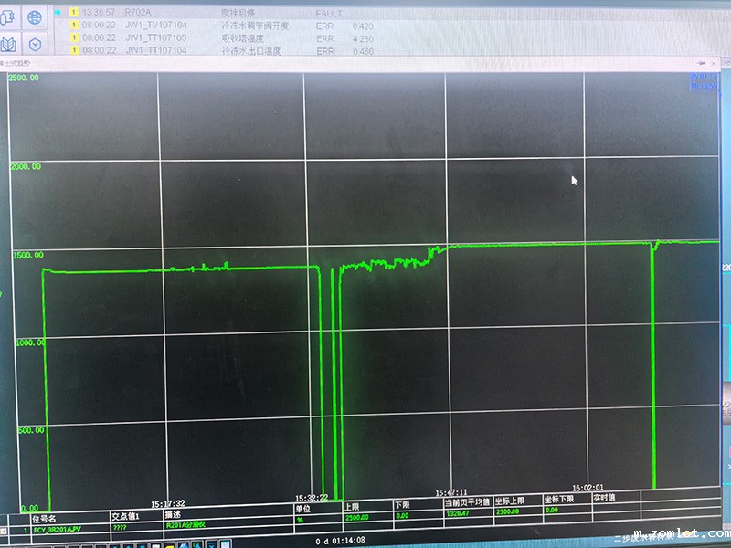Image resolution: width=731 pixels, height=548 pixels.
Task: Click yellow priority icon on JW1_TV107104 alarm
Action: (x=73, y=26)
